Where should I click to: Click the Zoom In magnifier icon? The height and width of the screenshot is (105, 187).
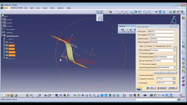(x=90, y=95)
